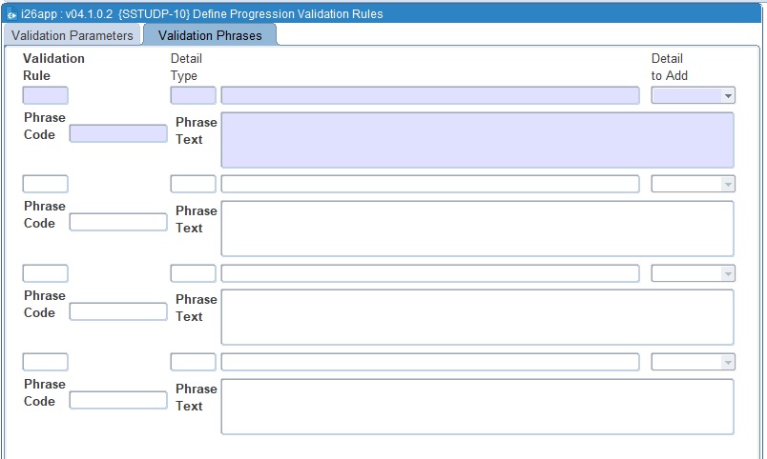Click inside the first Phrase Text box
767x459 pixels.
pyautogui.click(x=477, y=140)
